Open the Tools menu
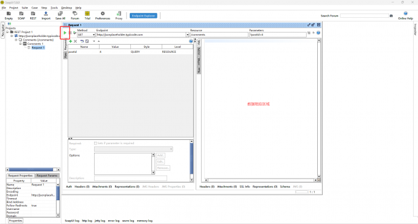 [54, 8]
